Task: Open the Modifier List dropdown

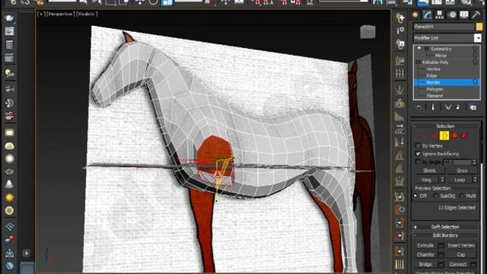Action: pyautogui.click(x=478, y=38)
